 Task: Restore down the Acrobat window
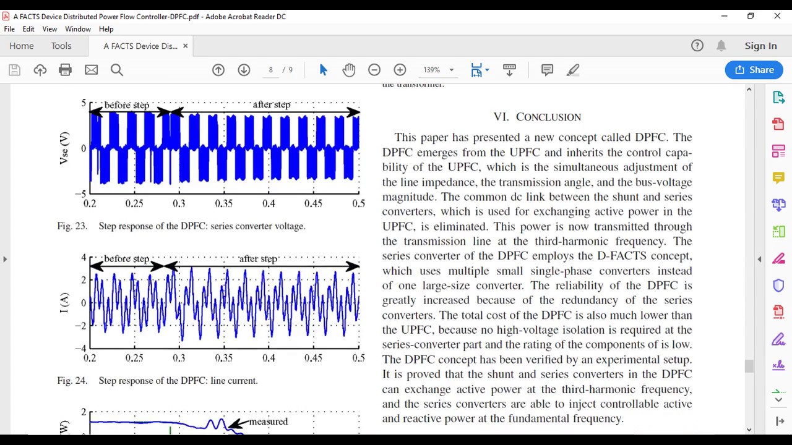point(751,16)
